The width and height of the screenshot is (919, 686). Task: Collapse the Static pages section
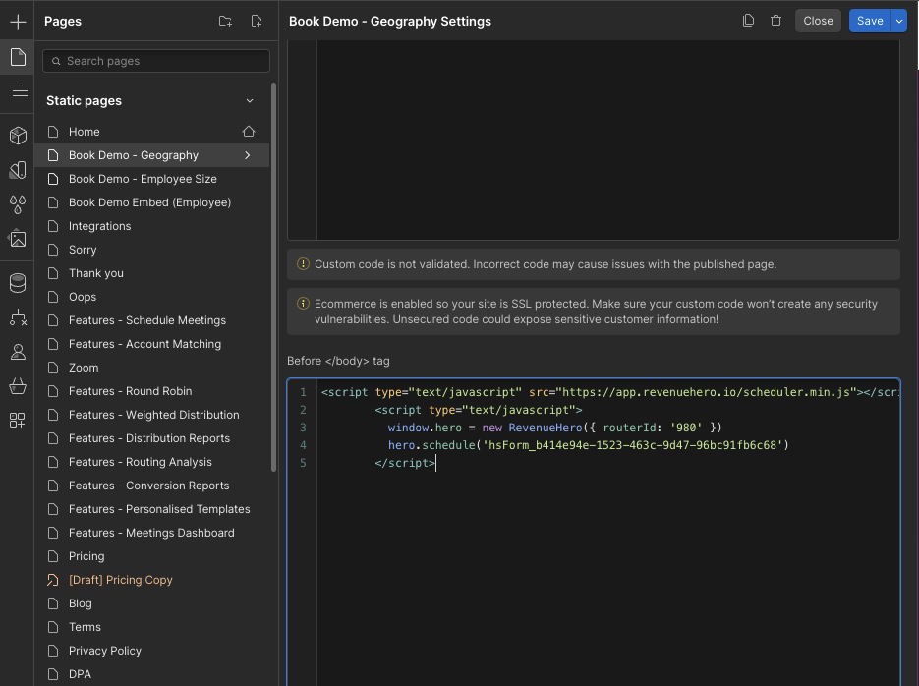tap(250, 101)
